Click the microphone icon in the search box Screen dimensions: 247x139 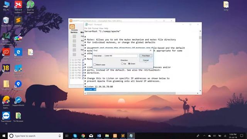(x=60, y=136)
